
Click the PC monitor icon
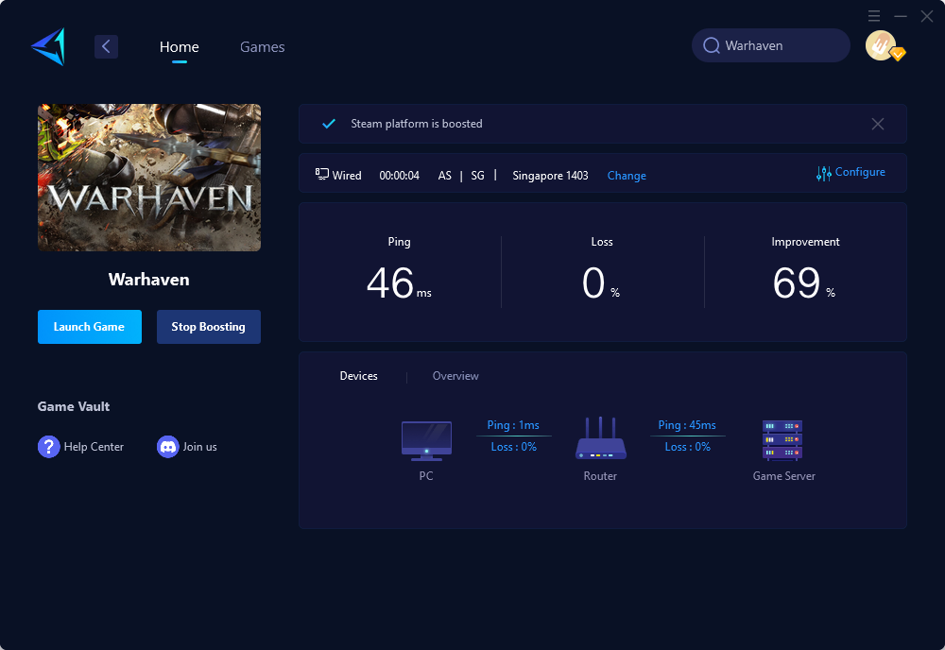pyautogui.click(x=426, y=440)
